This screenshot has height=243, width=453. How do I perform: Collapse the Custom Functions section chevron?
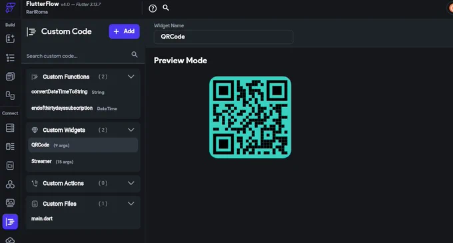point(131,77)
